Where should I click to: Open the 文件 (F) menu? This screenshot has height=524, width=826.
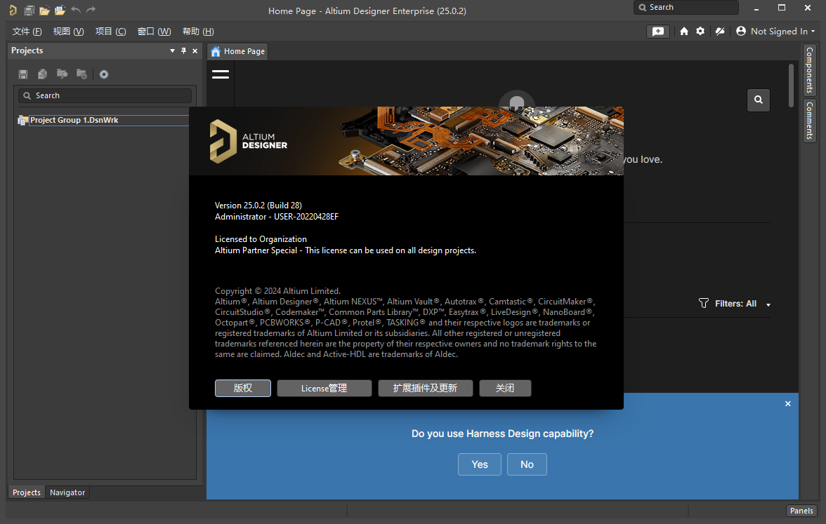(x=27, y=32)
